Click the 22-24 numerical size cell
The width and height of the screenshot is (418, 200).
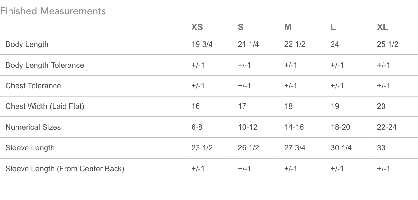387,127
